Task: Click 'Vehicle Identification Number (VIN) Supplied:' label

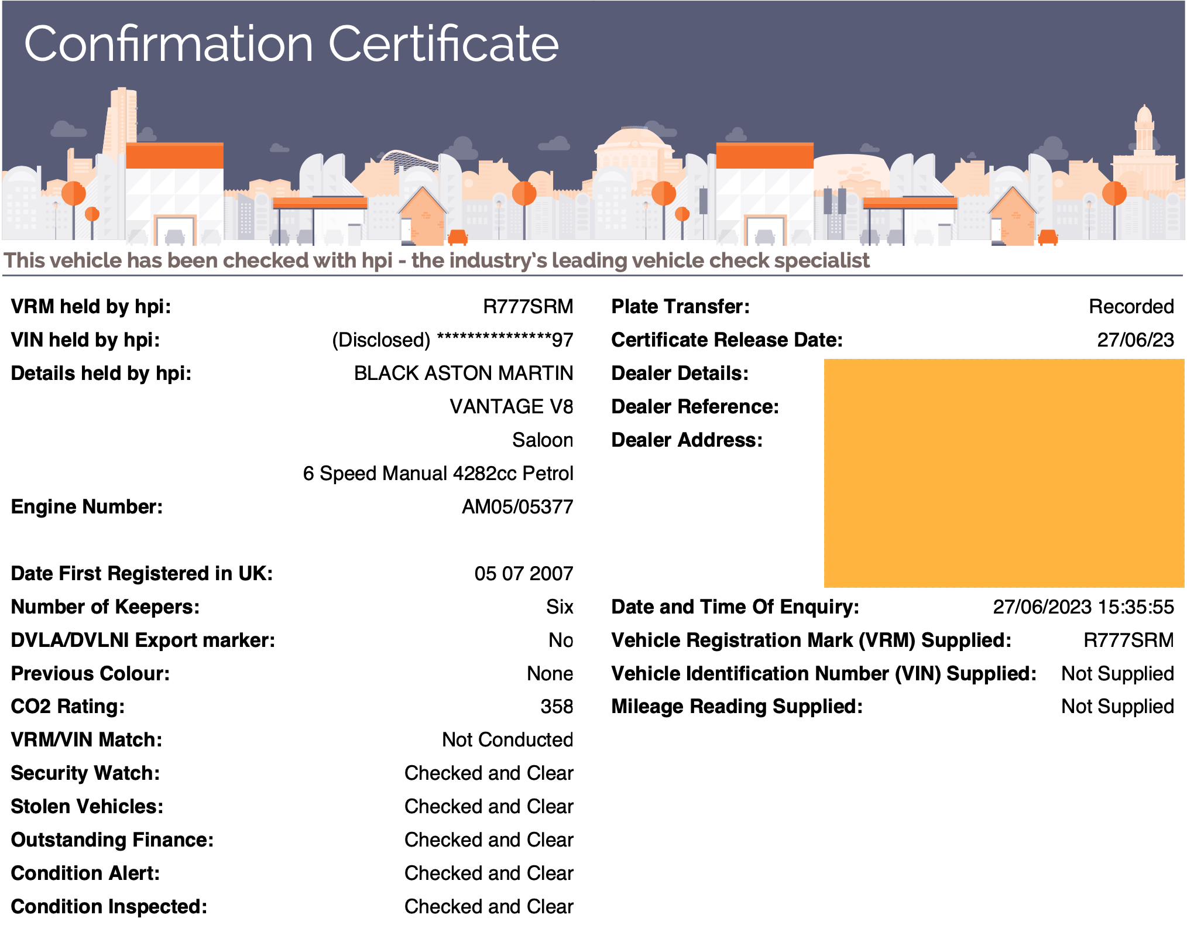Action: pos(824,674)
